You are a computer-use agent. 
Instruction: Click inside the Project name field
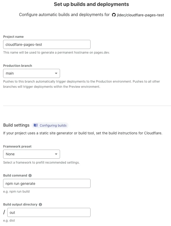tap(47, 44)
